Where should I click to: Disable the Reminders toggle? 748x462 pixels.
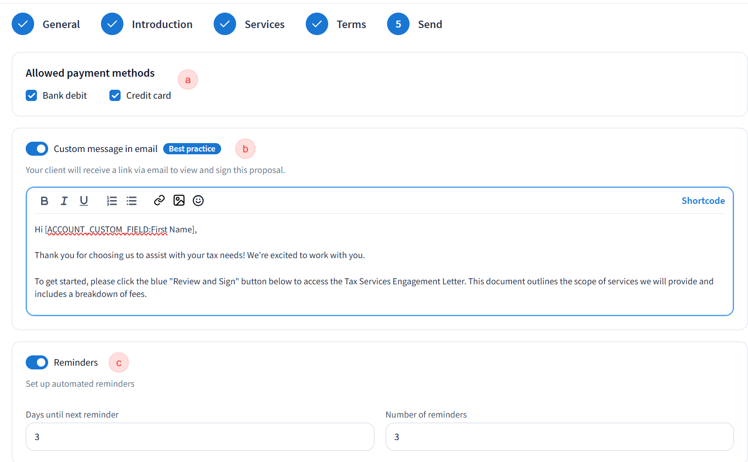click(37, 362)
